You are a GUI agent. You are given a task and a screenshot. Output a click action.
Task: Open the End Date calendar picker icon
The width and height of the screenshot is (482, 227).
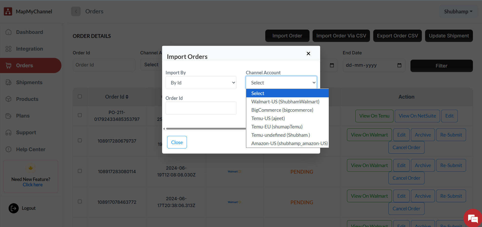[399, 65]
